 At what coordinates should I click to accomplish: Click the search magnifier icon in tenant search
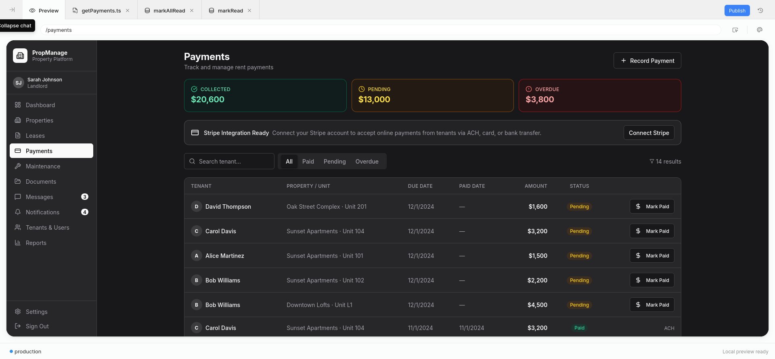192,161
